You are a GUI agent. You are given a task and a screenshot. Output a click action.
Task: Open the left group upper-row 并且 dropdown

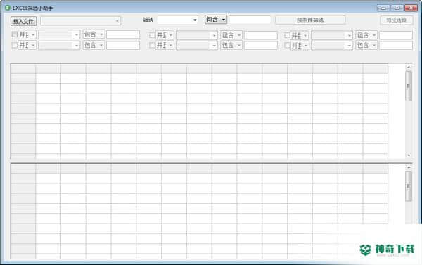coord(27,34)
